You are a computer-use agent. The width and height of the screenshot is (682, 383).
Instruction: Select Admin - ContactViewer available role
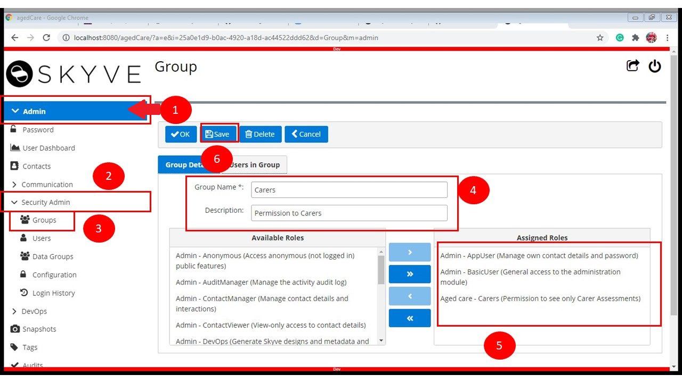pos(273,325)
